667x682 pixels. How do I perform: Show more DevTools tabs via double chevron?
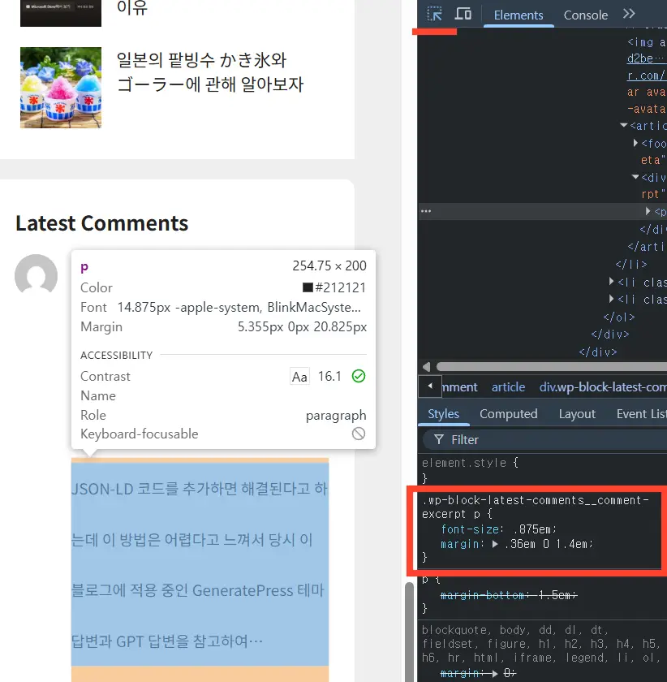point(629,15)
